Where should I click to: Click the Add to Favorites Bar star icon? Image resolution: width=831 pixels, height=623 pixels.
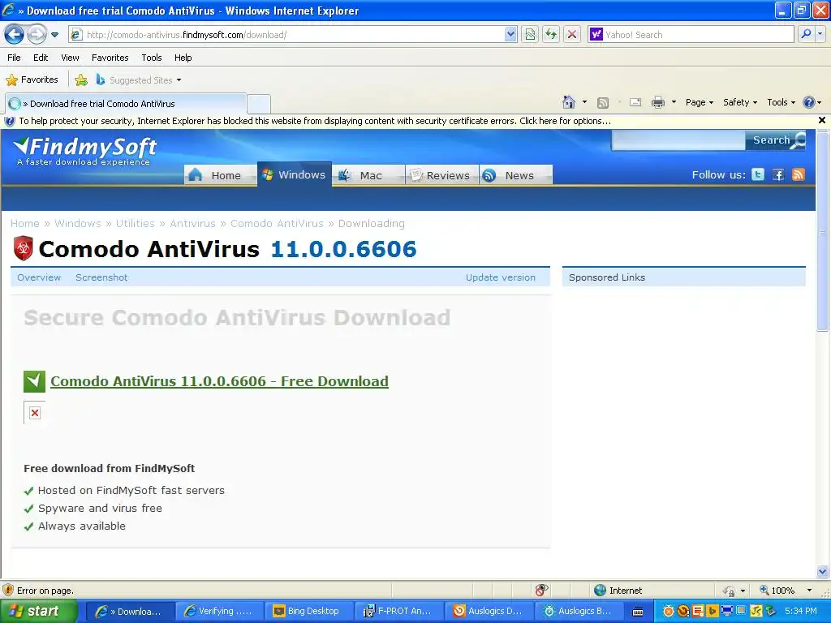pos(81,80)
